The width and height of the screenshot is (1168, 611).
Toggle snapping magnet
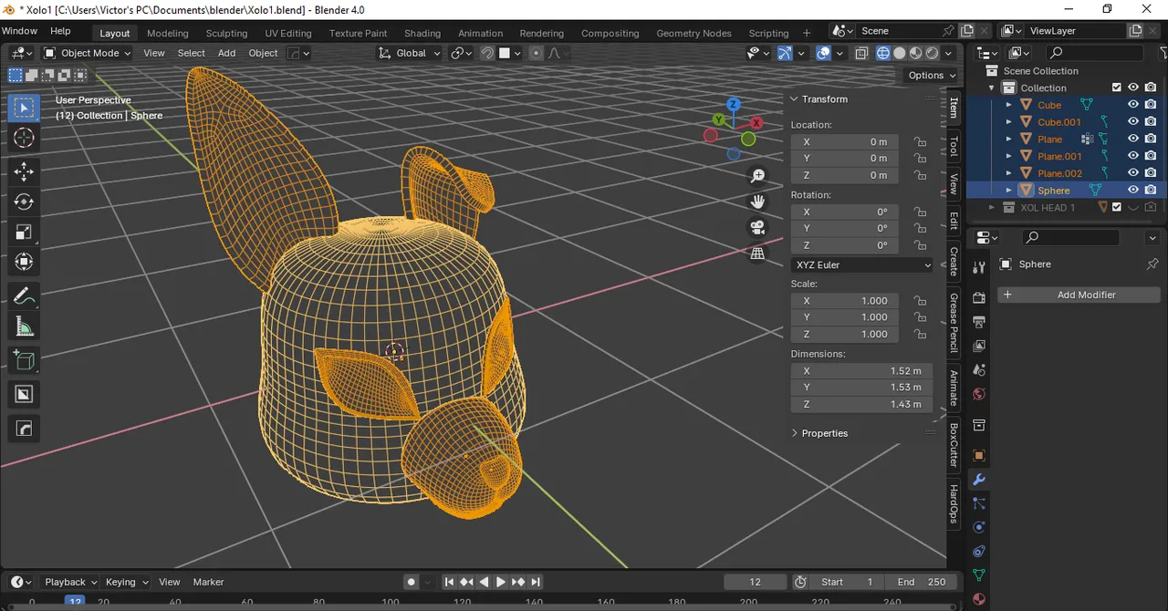(x=487, y=53)
